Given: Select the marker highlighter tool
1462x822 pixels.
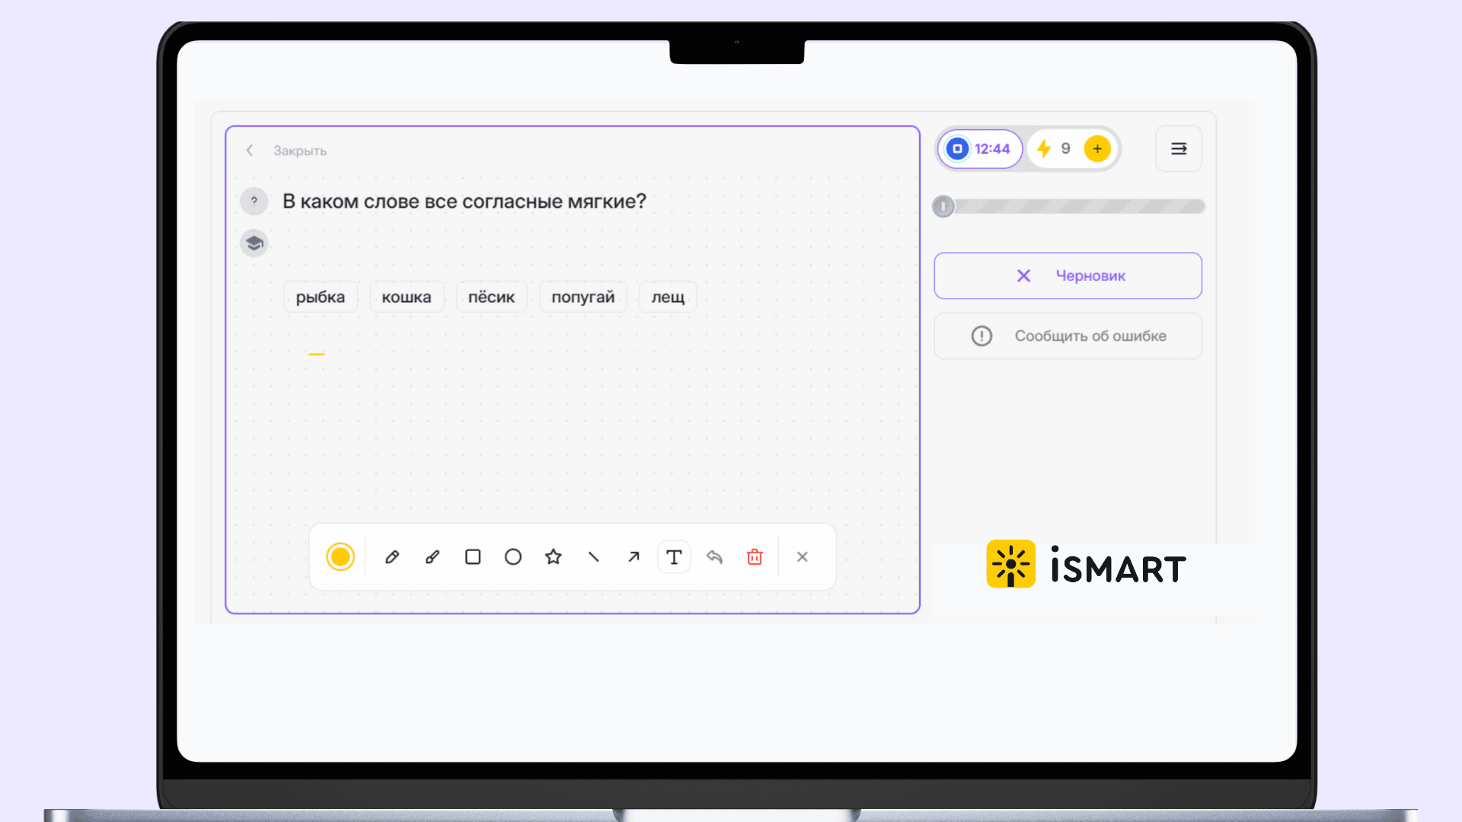Looking at the screenshot, I should click(433, 557).
